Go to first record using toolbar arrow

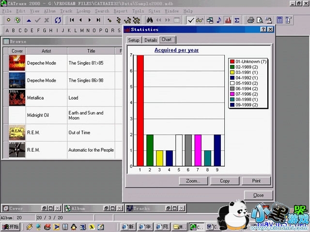pos(72,20)
